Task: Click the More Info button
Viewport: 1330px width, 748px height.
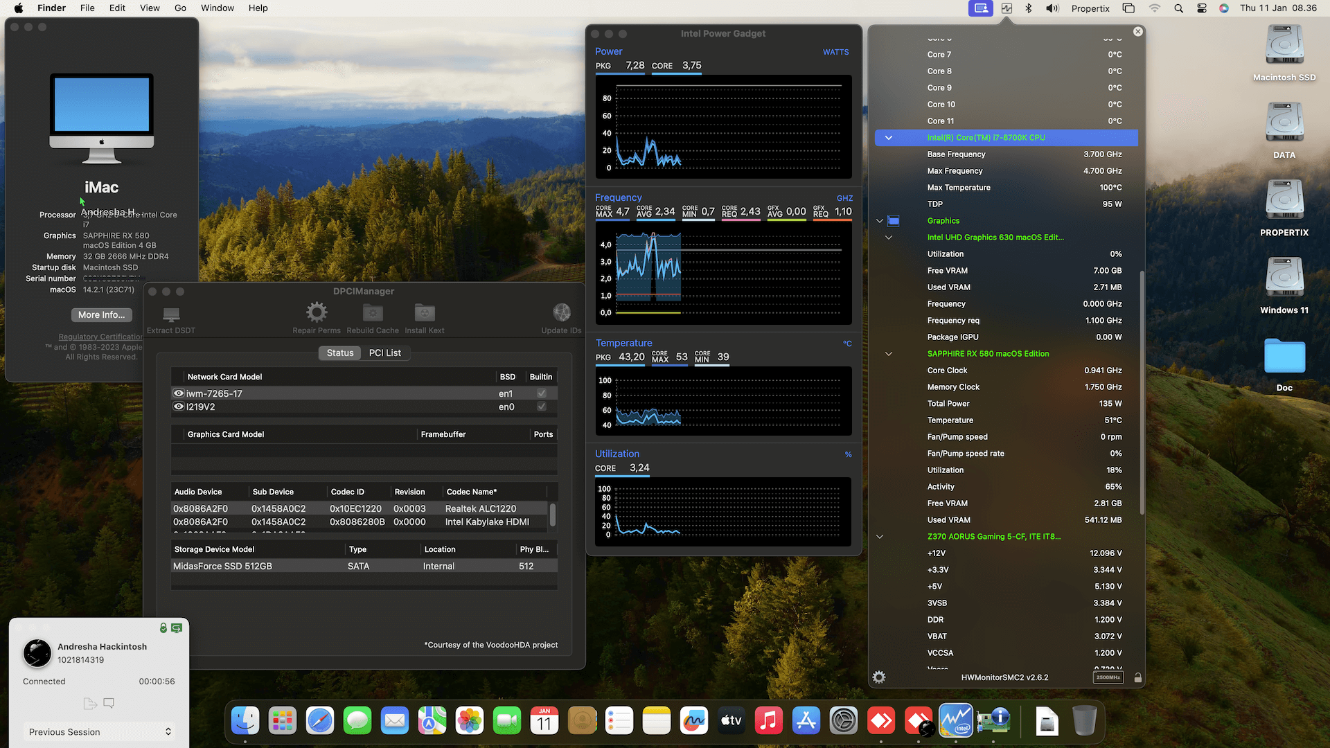Action: [101, 314]
